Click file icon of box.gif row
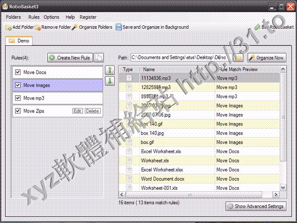The image size is (297, 223). (129, 142)
